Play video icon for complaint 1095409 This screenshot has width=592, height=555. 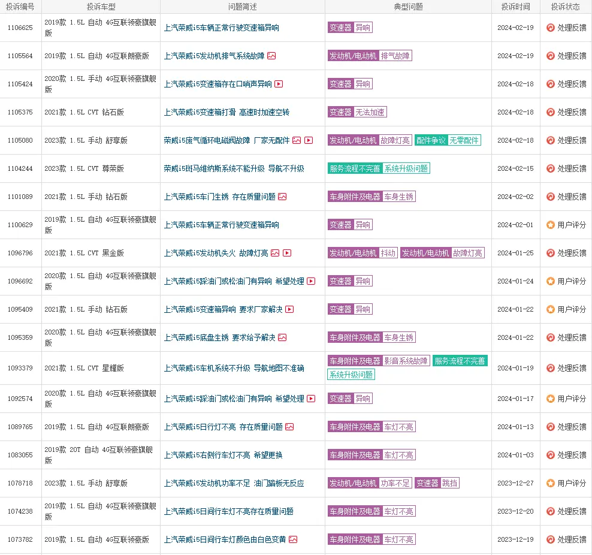click(x=289, y=309)
